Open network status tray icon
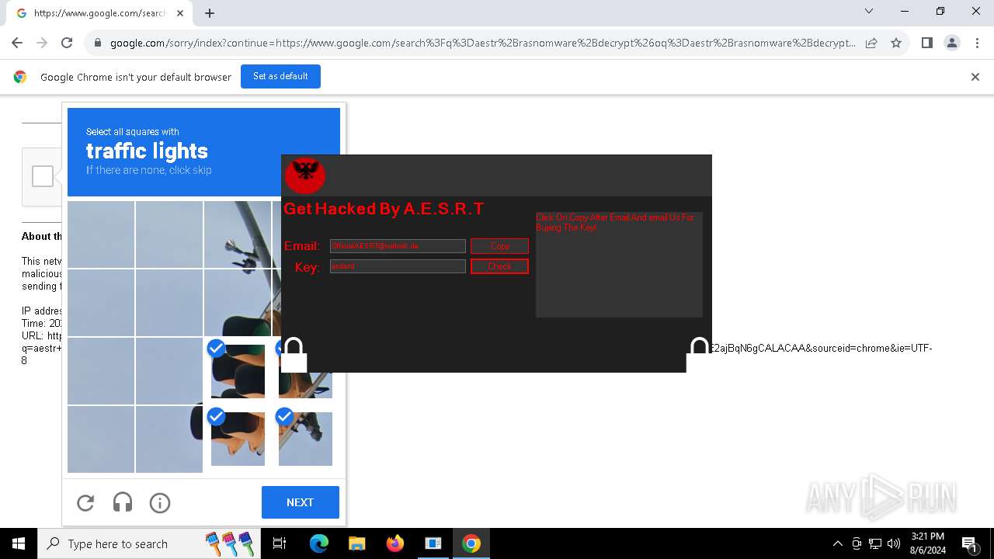The image size is (994, 559). tap(875, 543)
